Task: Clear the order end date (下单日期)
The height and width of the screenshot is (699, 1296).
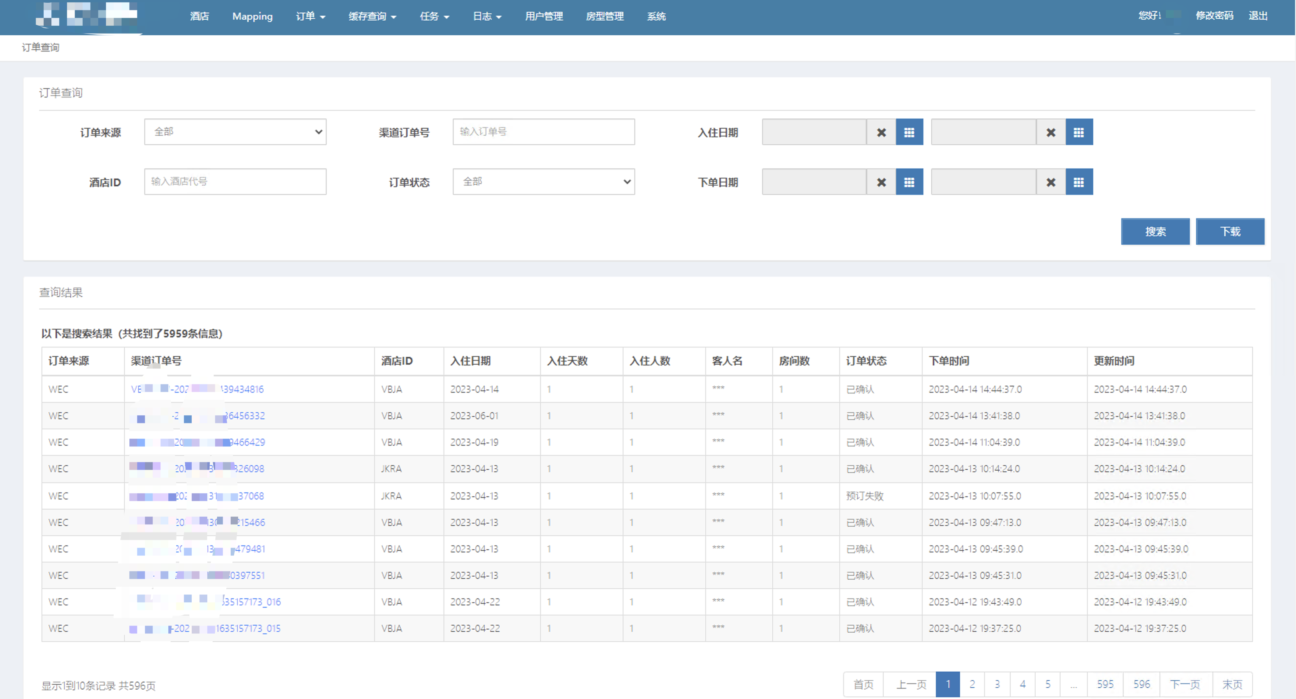Action: (x=1051, y=182)
